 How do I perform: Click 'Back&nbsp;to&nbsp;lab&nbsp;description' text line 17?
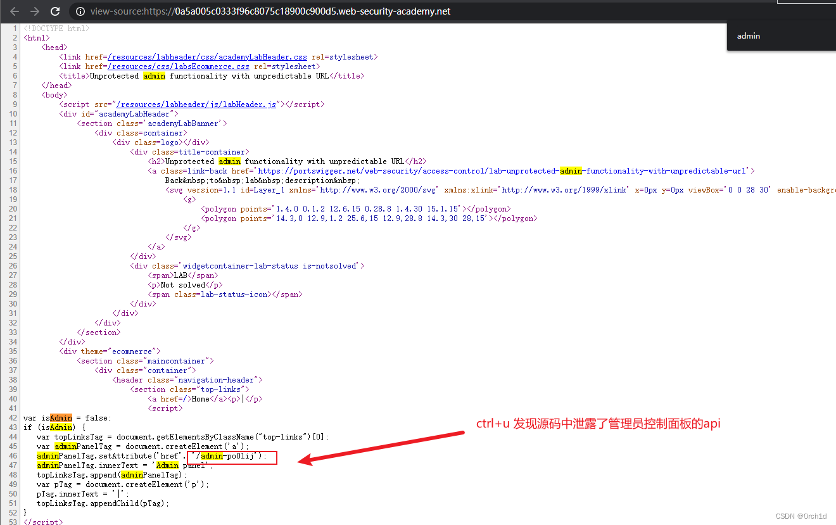point(263,180)
